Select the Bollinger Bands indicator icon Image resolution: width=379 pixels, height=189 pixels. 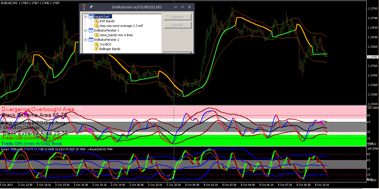point(97,49)
